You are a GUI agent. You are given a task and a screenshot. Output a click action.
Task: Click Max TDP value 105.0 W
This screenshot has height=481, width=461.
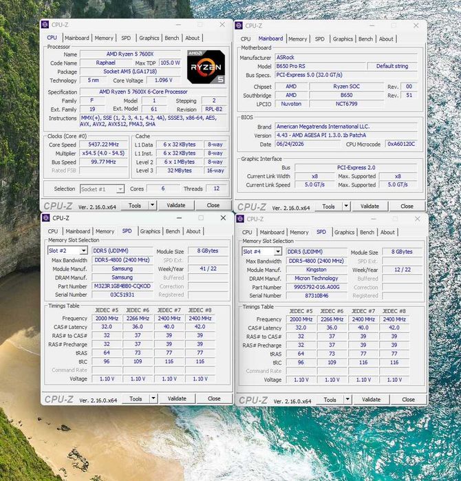point(170,63)
